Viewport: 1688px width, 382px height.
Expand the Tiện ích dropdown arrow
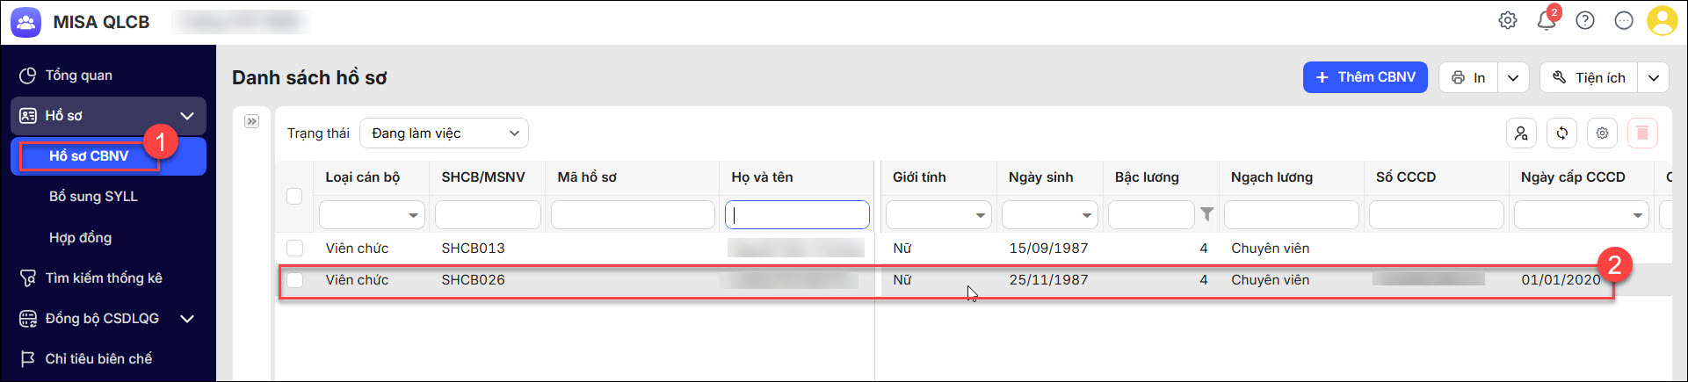coord(1653,77)
